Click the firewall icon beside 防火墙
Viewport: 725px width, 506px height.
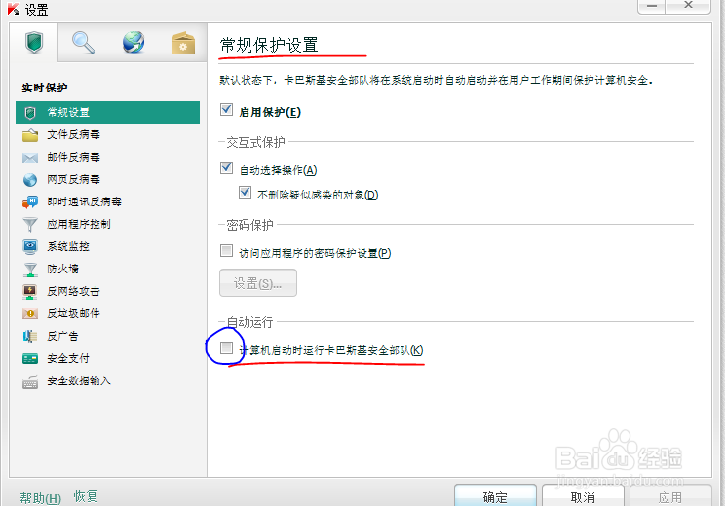(x=30, y=270)
